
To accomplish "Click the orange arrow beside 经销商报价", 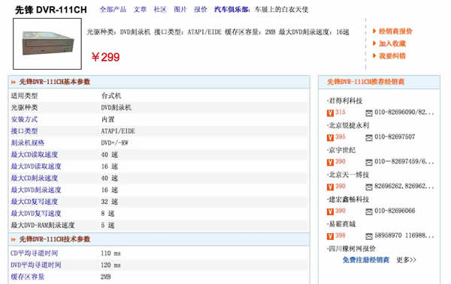I will tap(374, 31).
